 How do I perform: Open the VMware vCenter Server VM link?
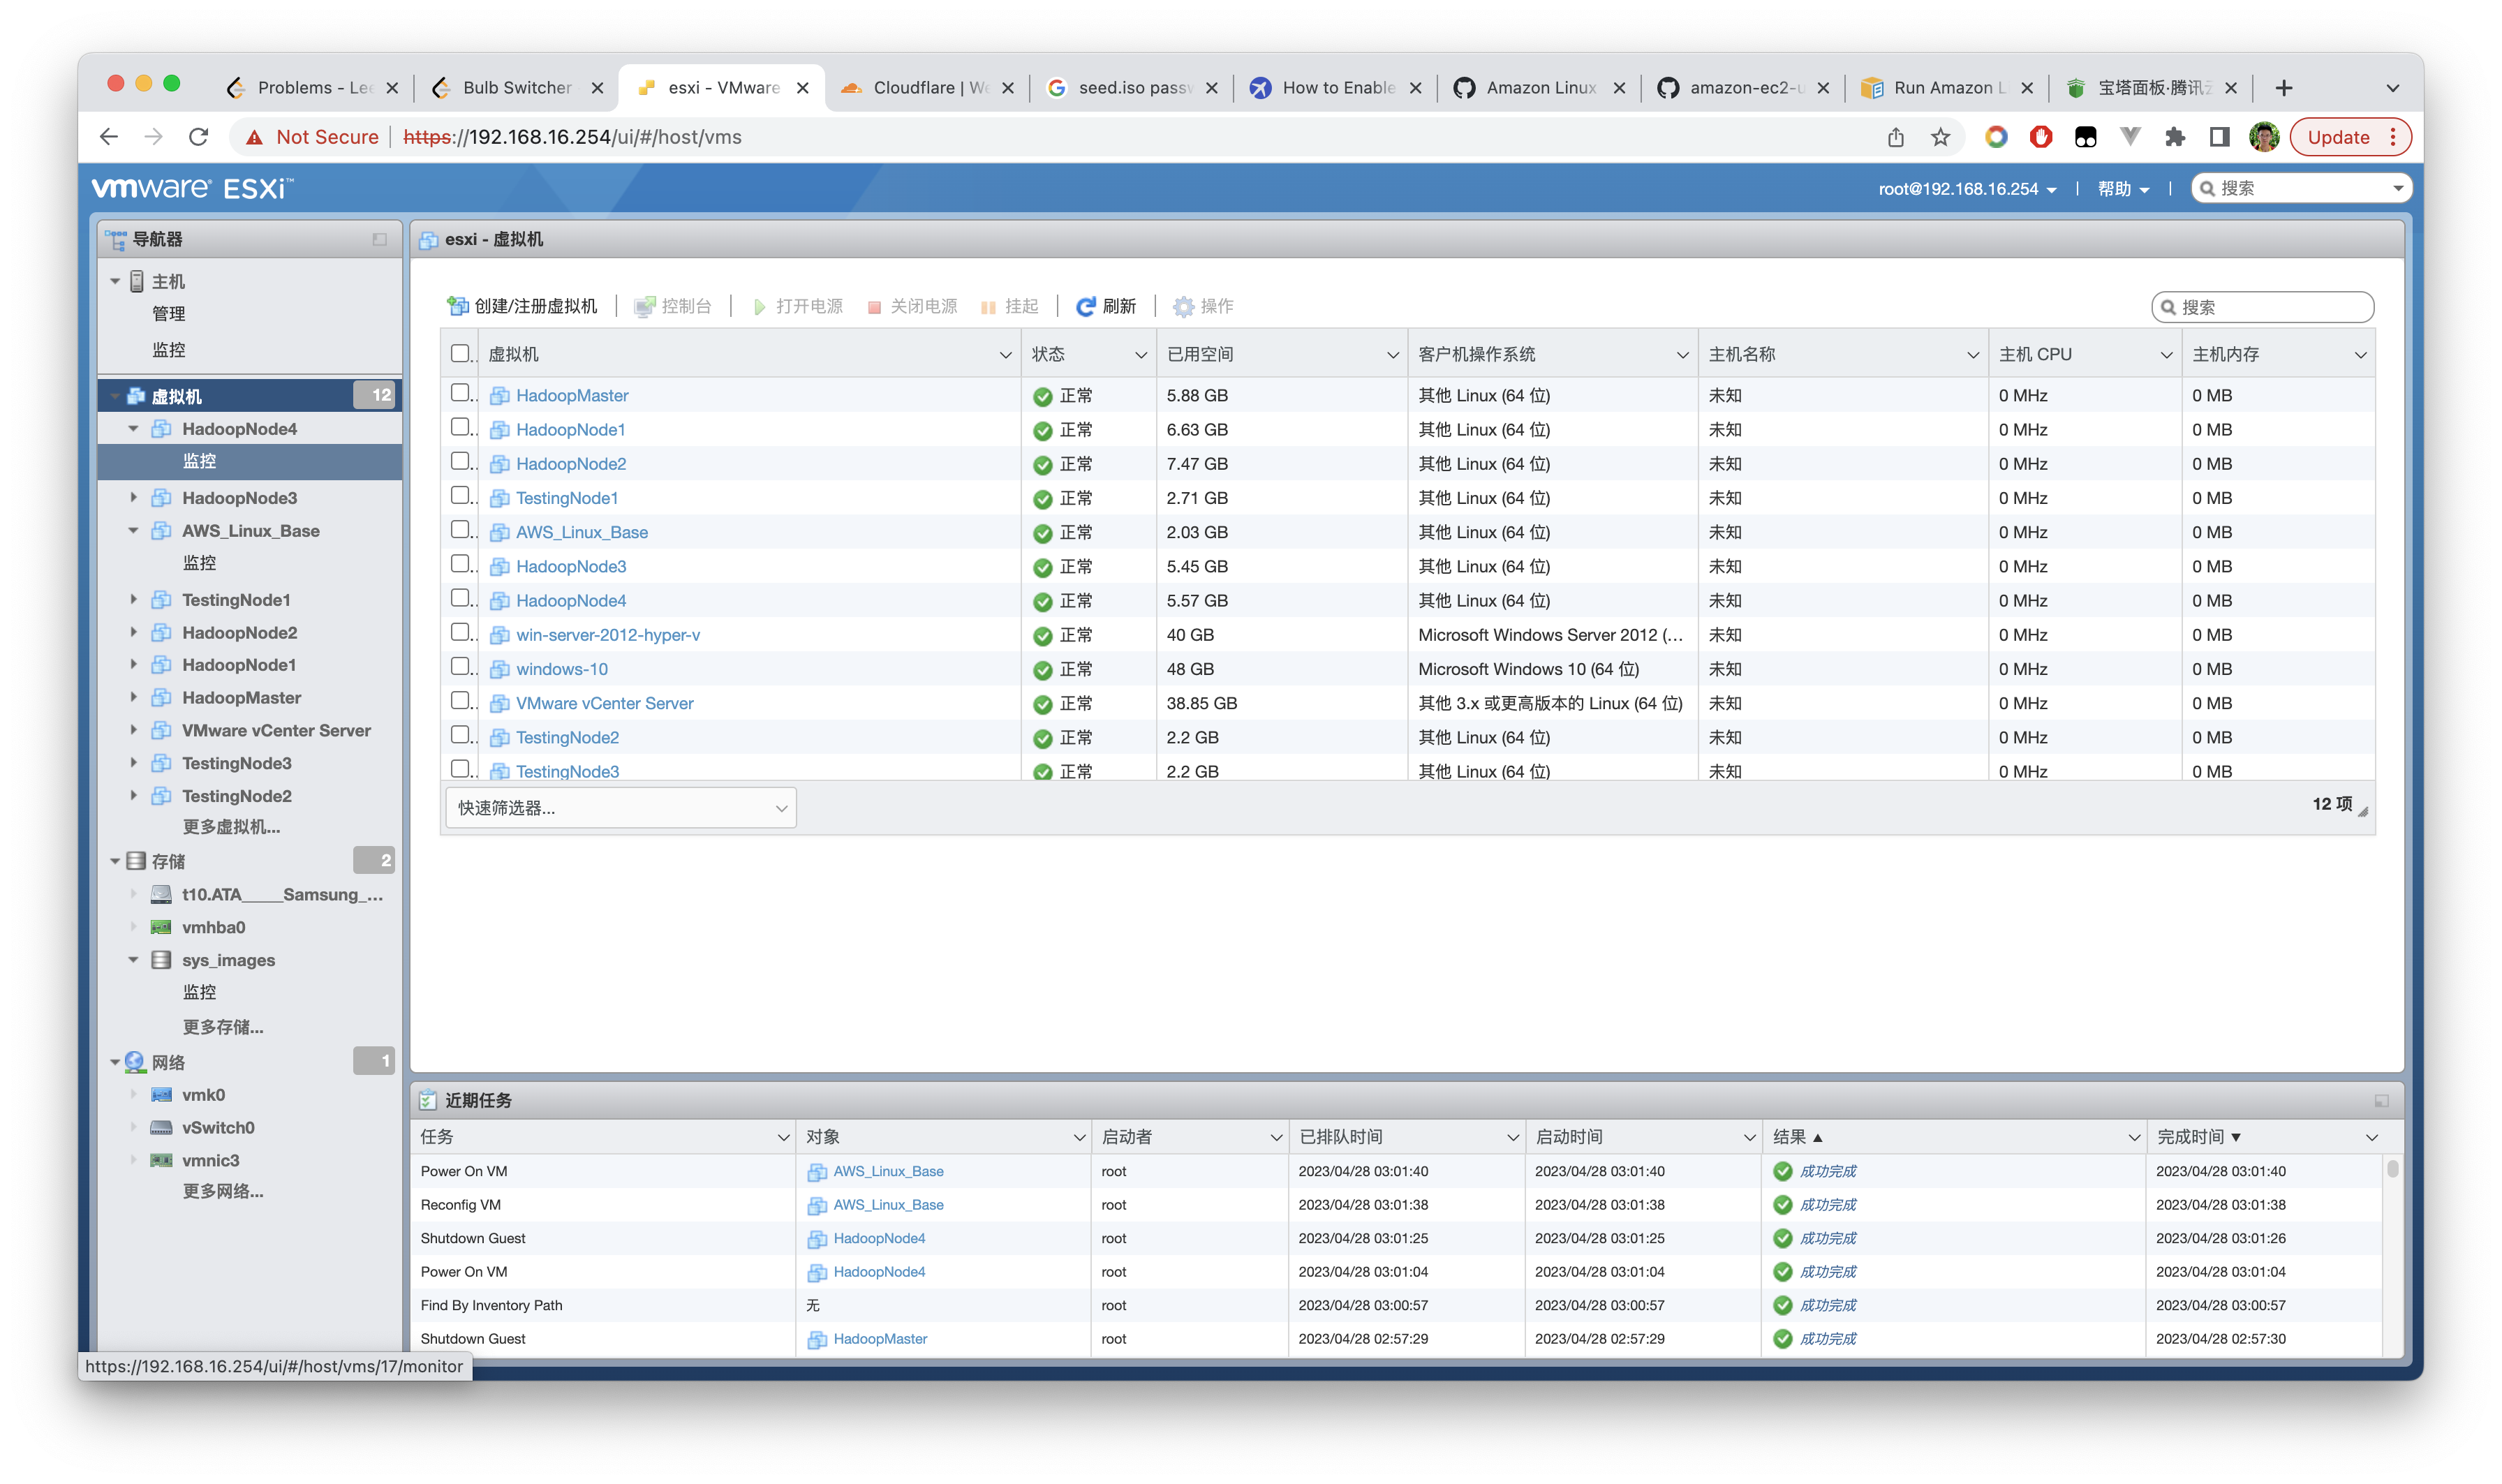(x=604, y=703)
